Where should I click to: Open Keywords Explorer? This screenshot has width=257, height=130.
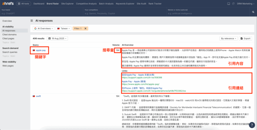(x=125, y=4)
